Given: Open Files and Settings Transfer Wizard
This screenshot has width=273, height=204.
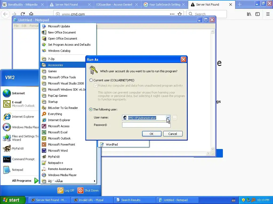Looking at the screenshot, I should click(x=20, y=138).
